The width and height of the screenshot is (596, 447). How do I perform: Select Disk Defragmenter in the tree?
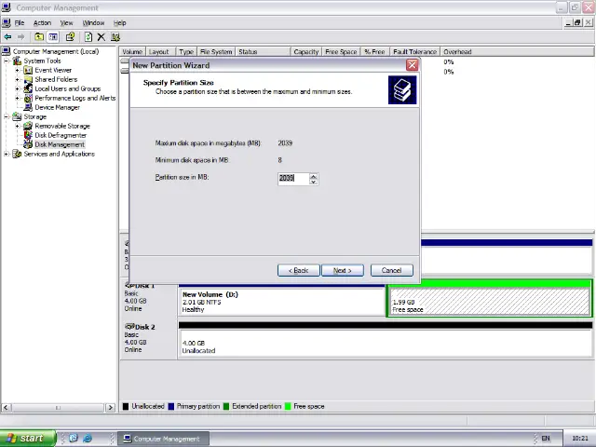[61, 135]
